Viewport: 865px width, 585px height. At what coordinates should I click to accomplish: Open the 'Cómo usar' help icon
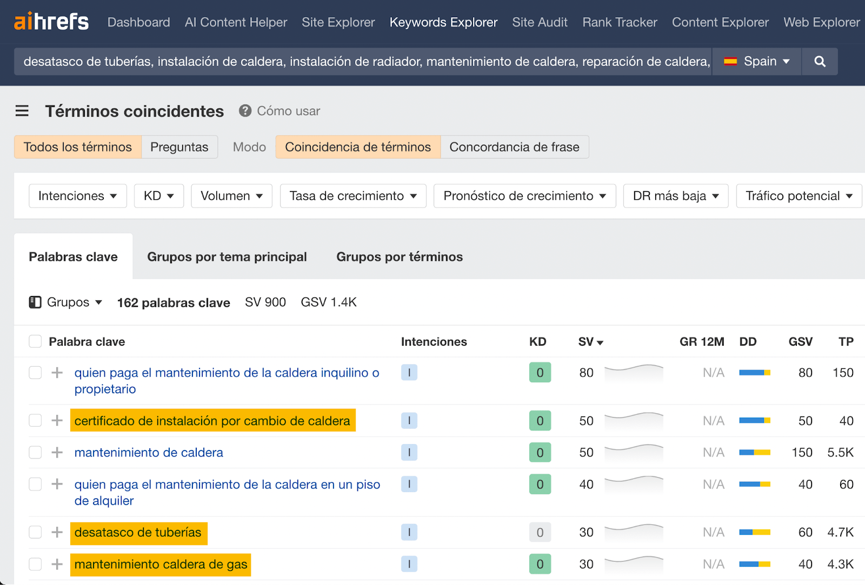tap(245, 111)
